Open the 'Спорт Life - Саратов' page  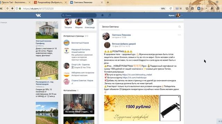(x=80, y=64)
